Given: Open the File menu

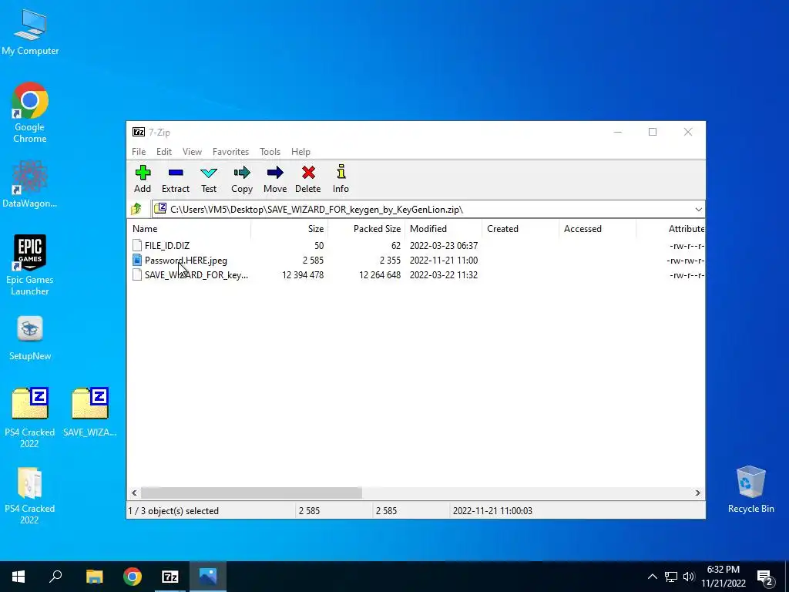Looking at the screenshot, I should 139,152.
